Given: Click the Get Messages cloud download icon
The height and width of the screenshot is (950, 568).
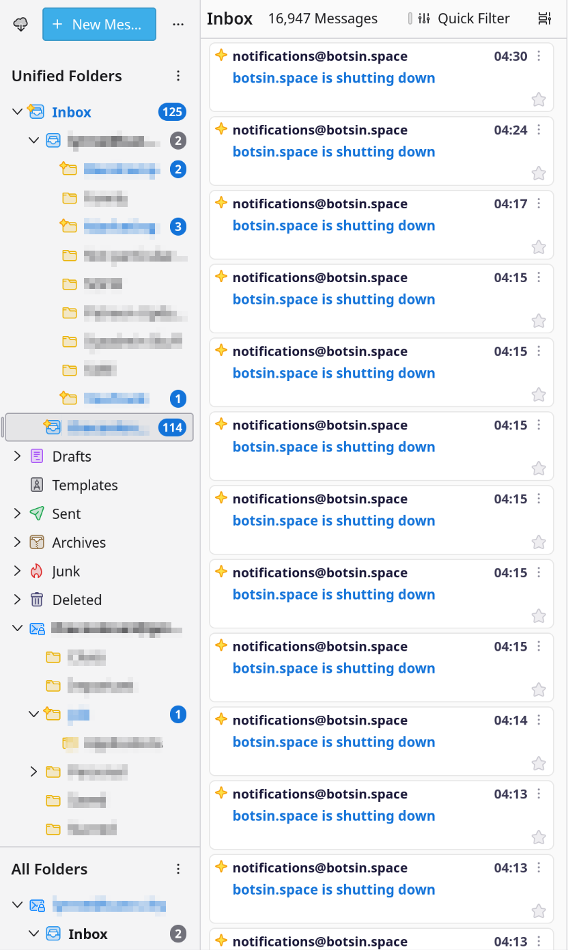Looking at the screenshot, I should 21,25.
